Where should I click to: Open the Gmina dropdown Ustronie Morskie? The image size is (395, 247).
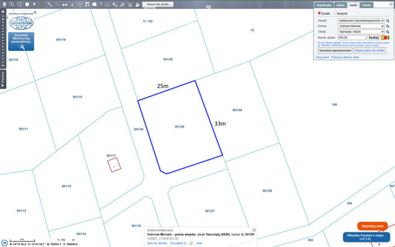(361, 27)
